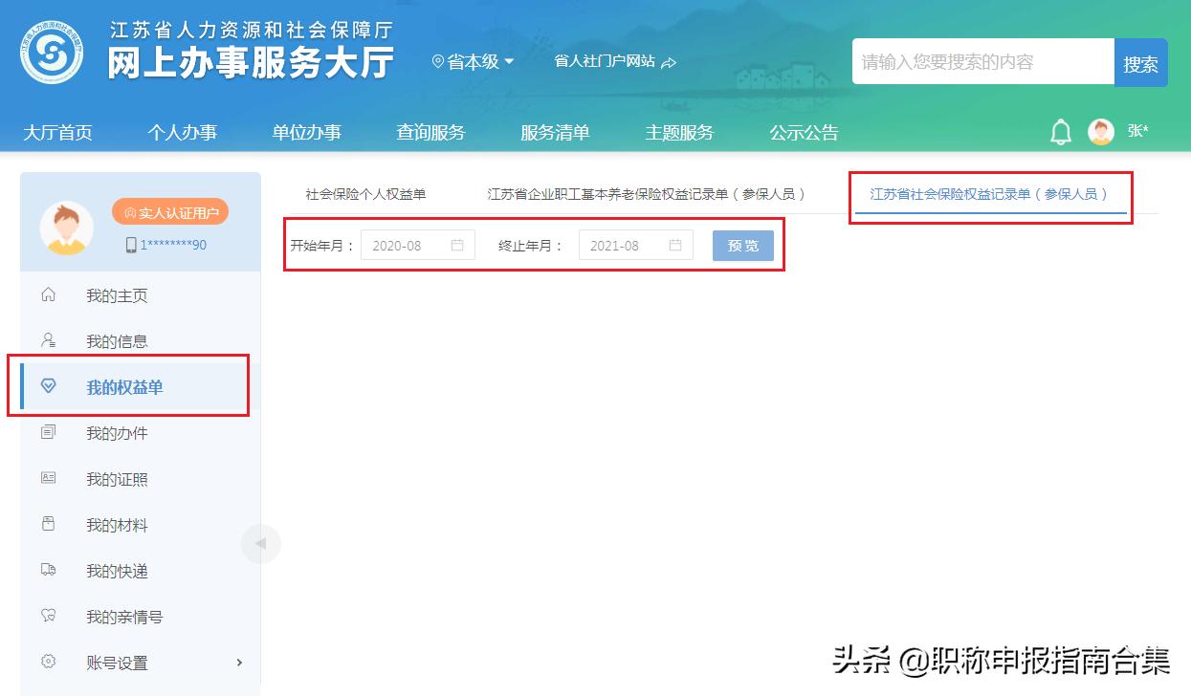Select the home icon beside 我的主页
1191x696 pixels.
coord(47,295)
